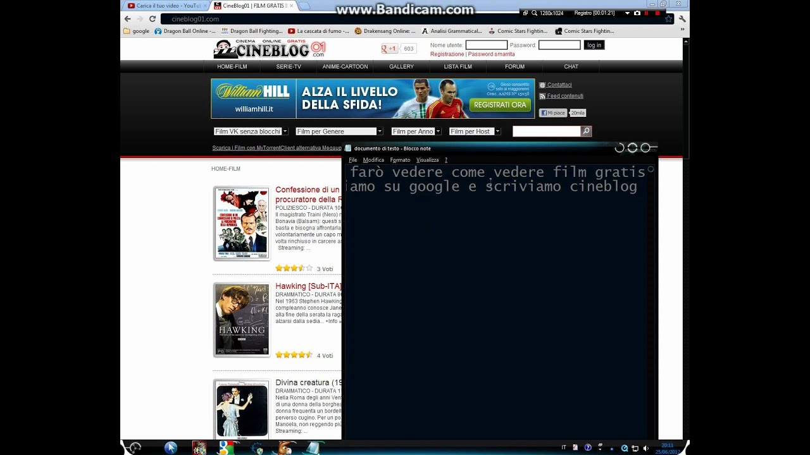Open the 'Confessione di un' poster thumbnail

242,223
